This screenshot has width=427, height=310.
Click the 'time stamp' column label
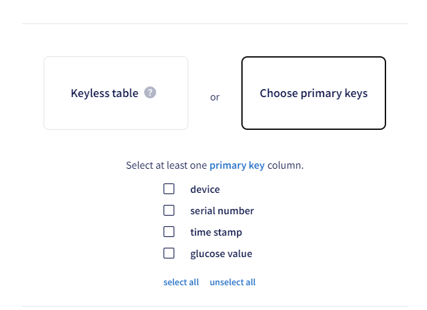point(216,232)
